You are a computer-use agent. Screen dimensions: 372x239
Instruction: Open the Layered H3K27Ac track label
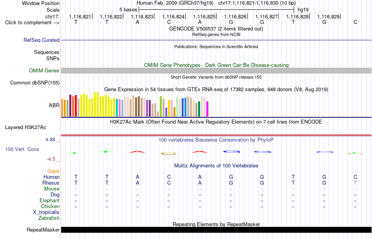pos(25,128)
